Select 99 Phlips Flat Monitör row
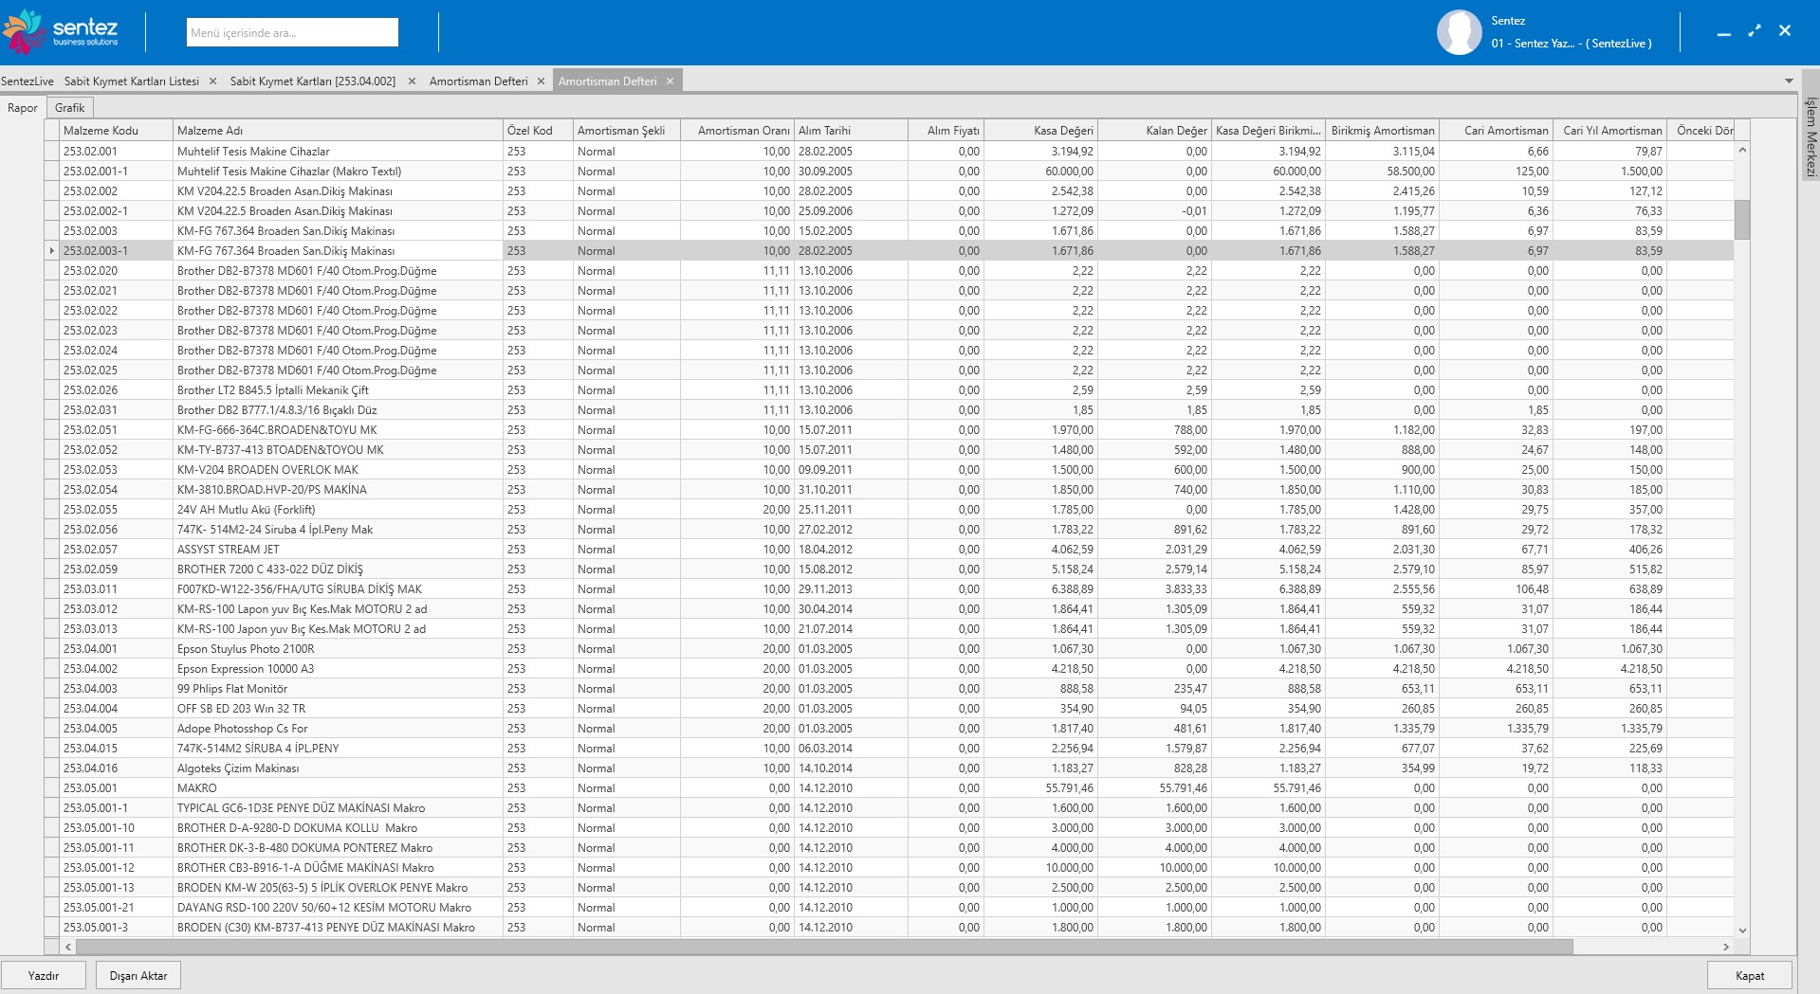The image size is (1820, 994). 890,689
